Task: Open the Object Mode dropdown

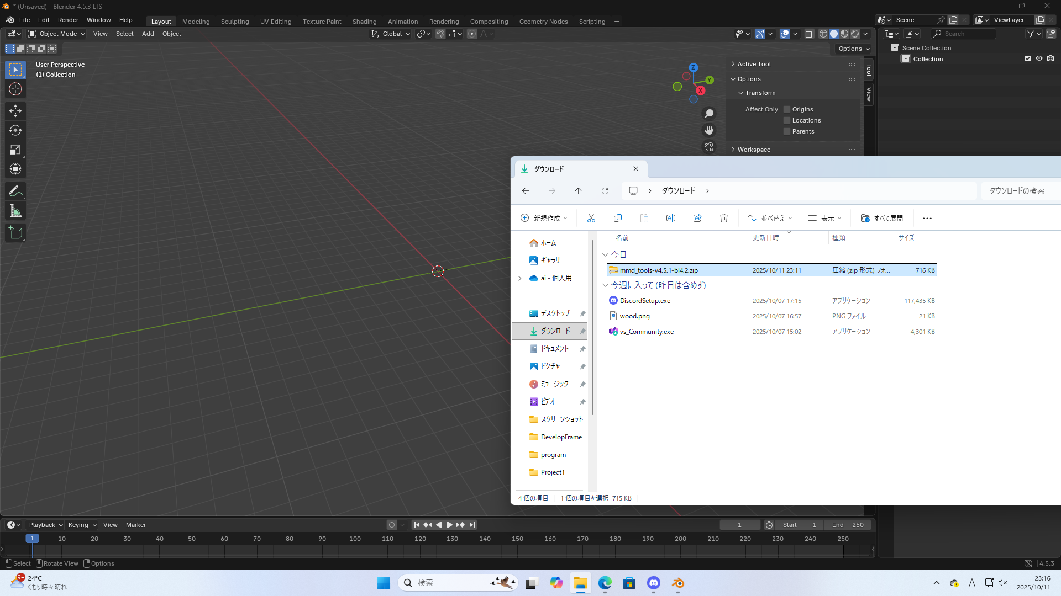Action: (x=55, y=34)
